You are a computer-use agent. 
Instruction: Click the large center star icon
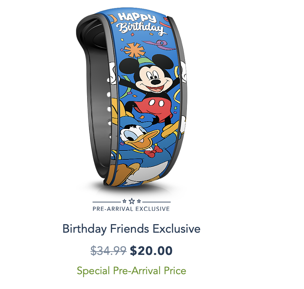point(132,201)
